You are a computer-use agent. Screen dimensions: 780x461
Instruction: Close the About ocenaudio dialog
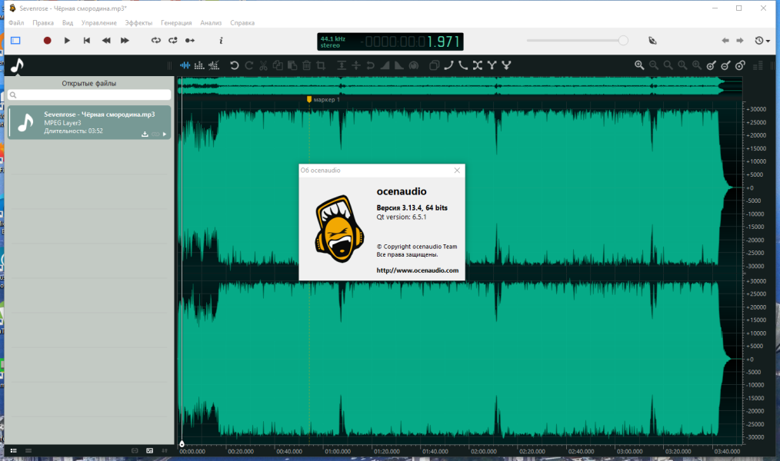(457, 171)
